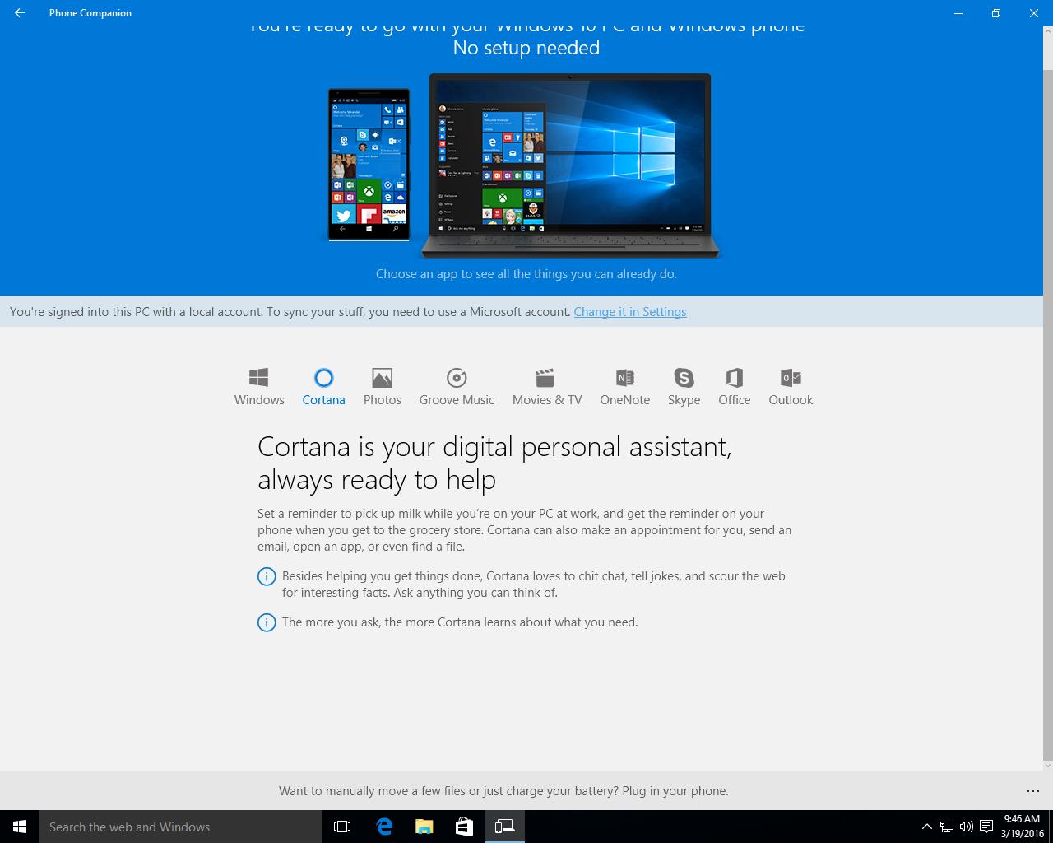The height and width of the screenshot is (843, 1053).
Task: Go back with the back arrow
Action: coord(20,13)
